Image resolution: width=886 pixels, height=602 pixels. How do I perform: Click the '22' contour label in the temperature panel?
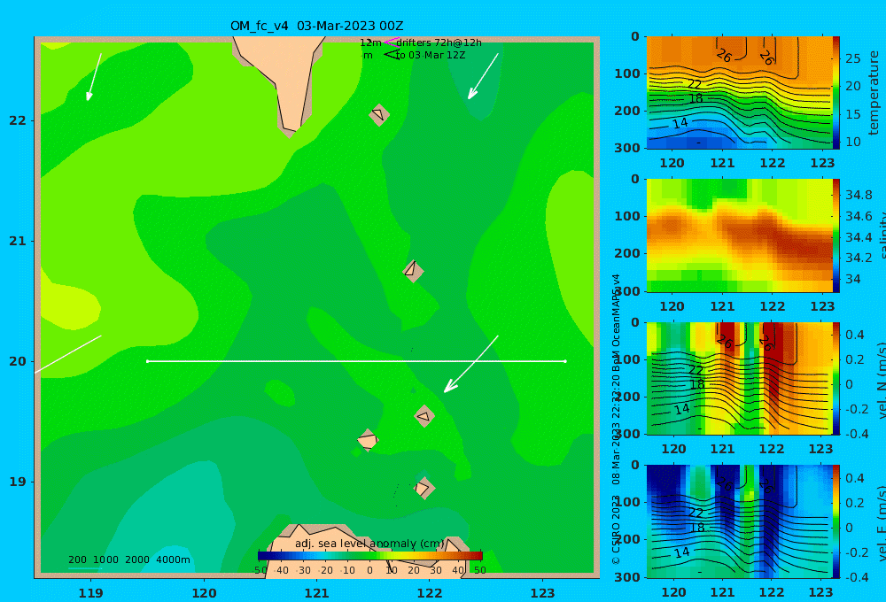pos(694,84)
